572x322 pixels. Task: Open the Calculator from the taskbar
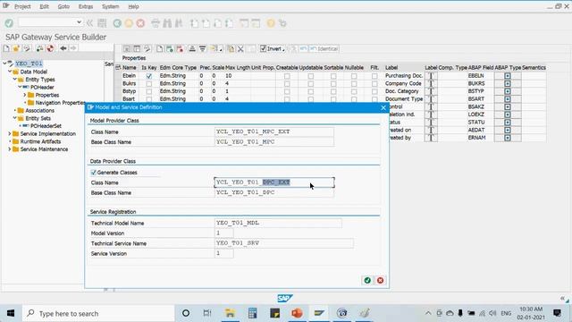pyautogui.click(x=252, y=313)
